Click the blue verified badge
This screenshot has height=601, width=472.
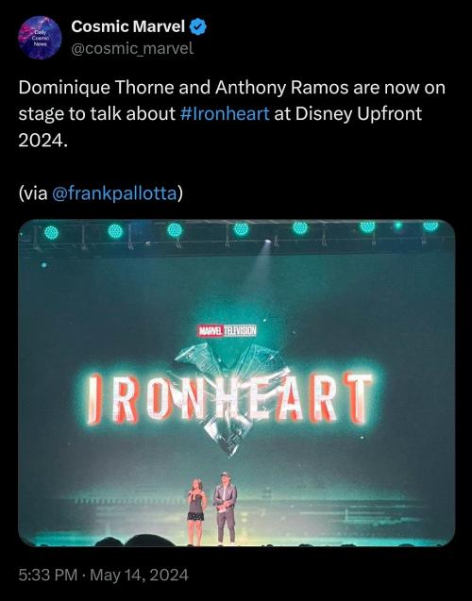[198, 26]
